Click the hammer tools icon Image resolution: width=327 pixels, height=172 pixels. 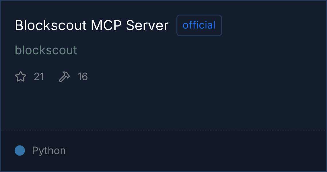click(x=65, y=77)
